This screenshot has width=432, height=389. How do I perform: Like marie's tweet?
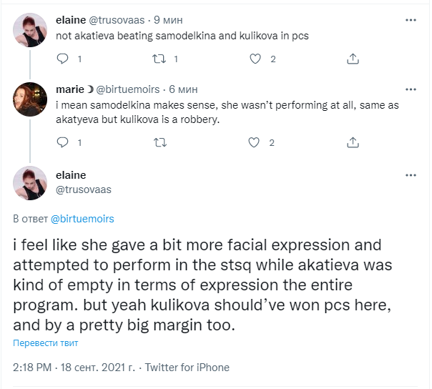(x=253, y=142)
